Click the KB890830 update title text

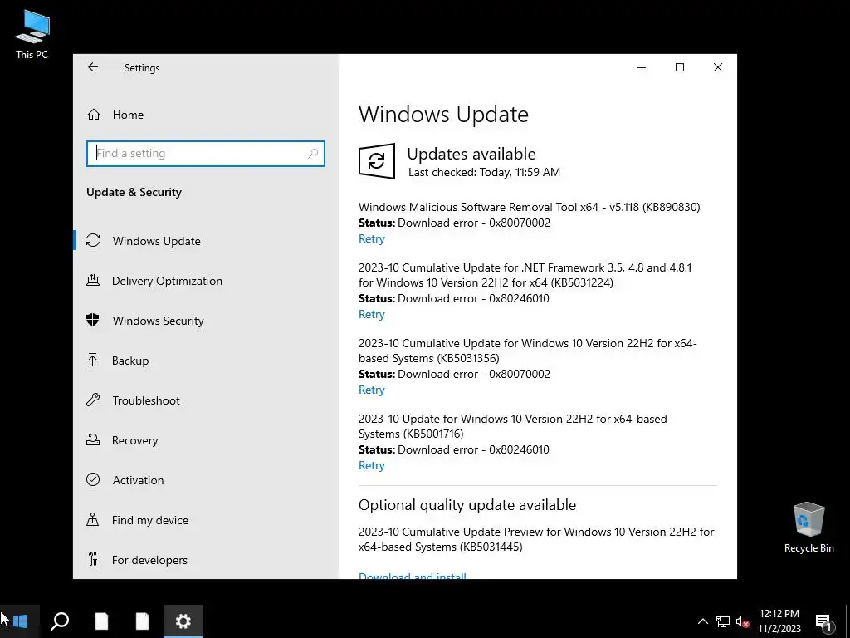click(x=529, y=207)
